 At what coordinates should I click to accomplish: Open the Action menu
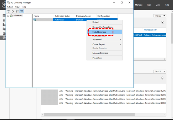(x=10, y=7)
